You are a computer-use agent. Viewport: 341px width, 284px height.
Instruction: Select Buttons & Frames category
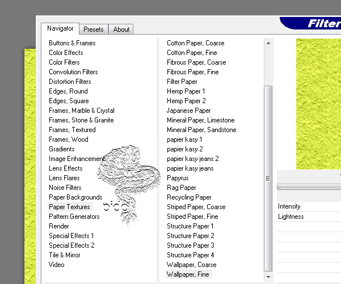(72, 43)
